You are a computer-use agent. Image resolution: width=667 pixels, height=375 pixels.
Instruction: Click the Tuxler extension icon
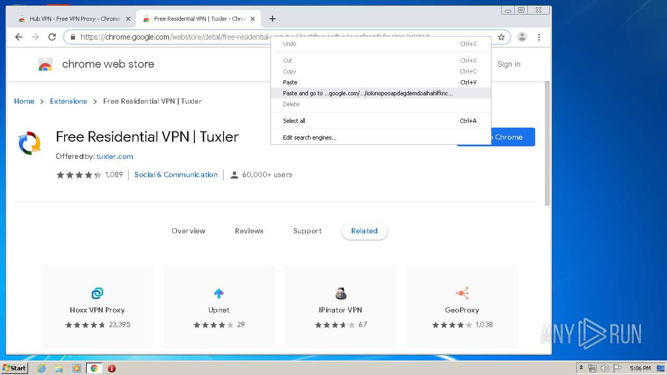(30, 143)
